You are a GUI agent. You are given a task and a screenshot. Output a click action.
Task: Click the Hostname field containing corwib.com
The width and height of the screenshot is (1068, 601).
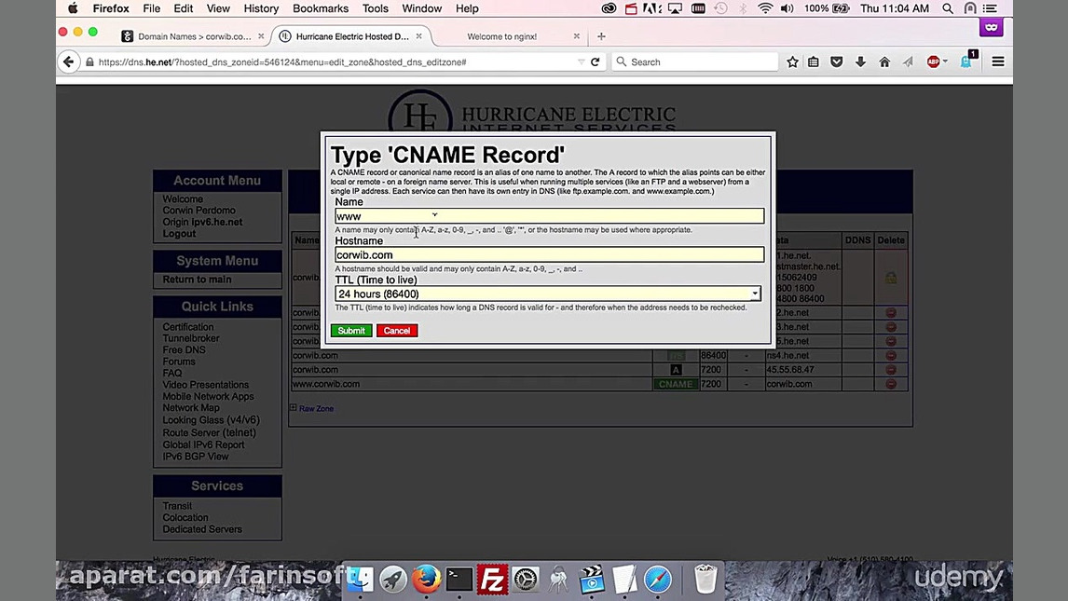549,255
